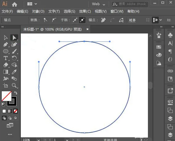Screen dimensions: 175x141
Task: Click the 对齐 button
Action: (x=132, y=20)
